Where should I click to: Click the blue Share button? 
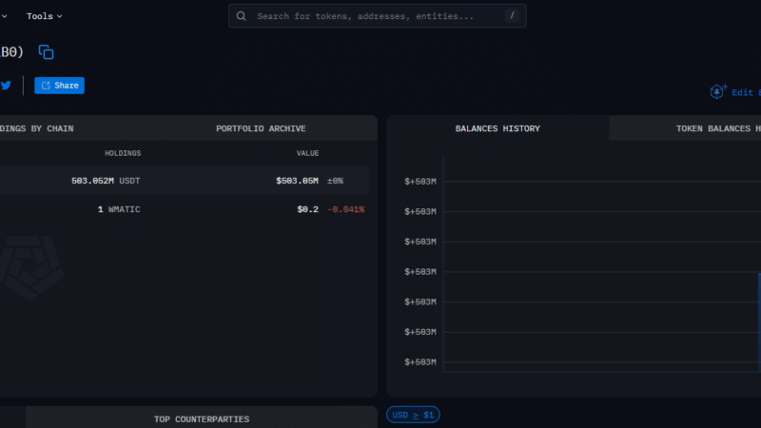59,86
